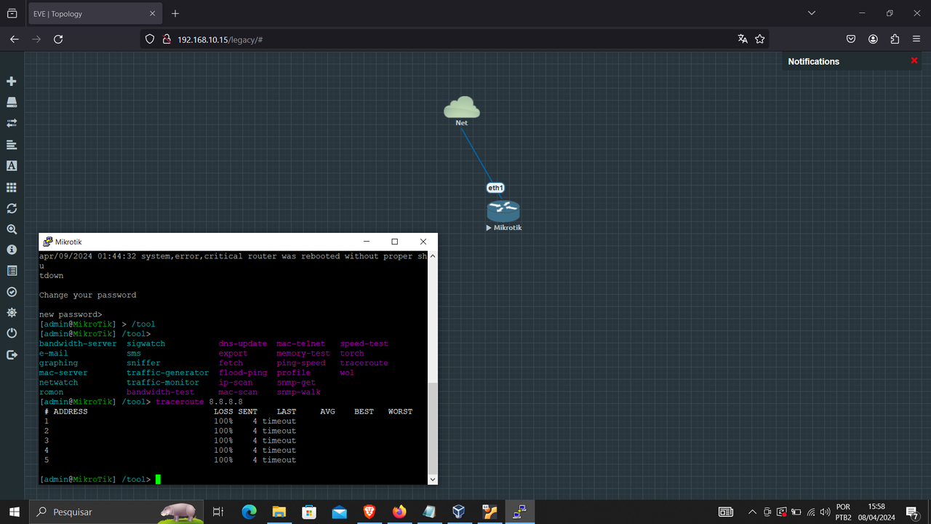Click the Notifications panel header
The image size is (931, 524).
click(x=813, y=62)
